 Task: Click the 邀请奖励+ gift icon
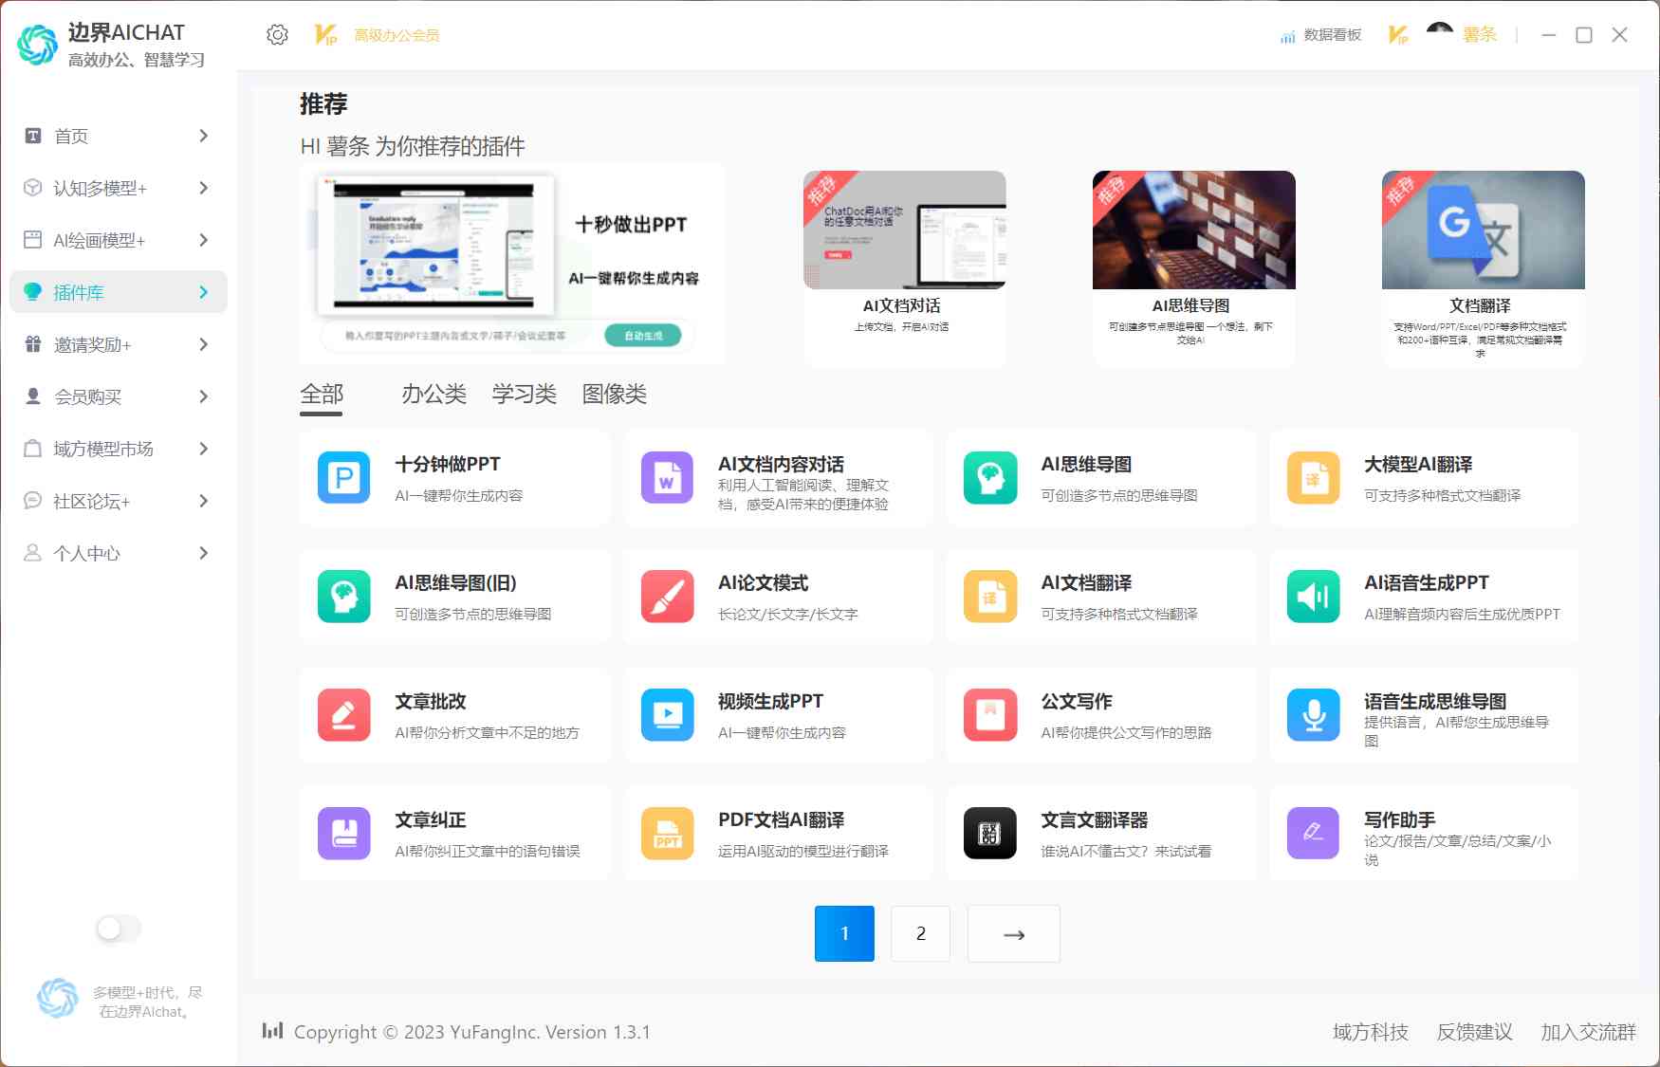33,344
